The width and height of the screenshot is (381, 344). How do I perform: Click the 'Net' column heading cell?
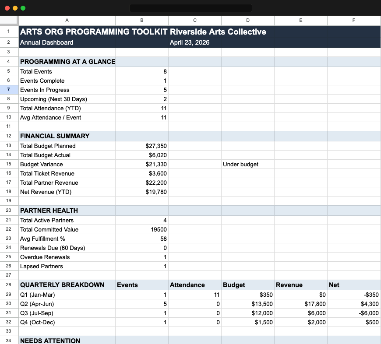point(354,285)
